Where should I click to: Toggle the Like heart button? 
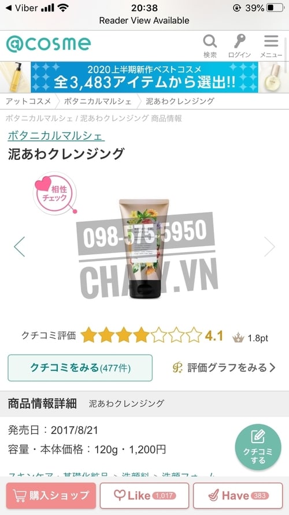(x=144, y=496)
